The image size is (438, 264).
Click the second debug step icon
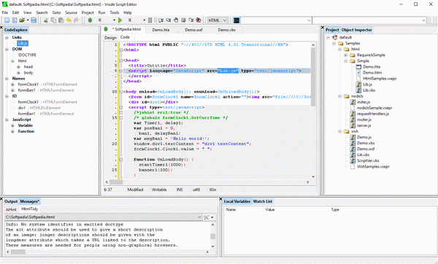click(x=169, y=20)
